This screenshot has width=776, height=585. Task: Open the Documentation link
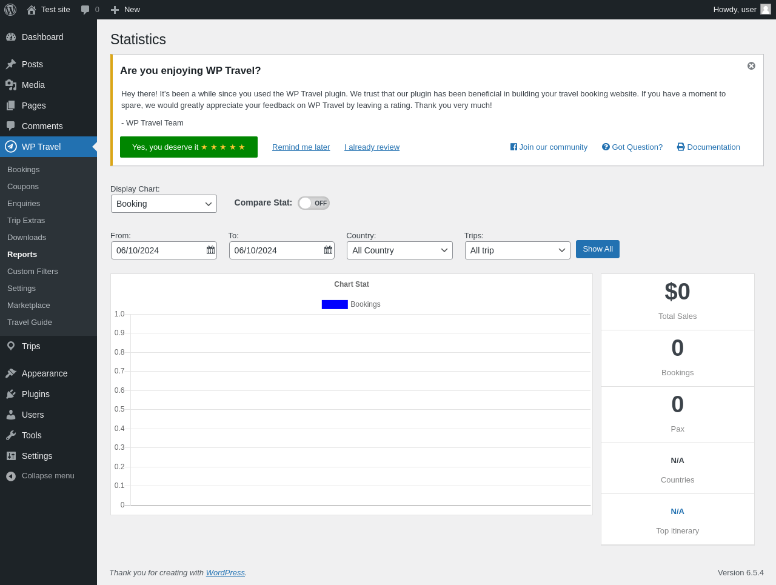713,147
